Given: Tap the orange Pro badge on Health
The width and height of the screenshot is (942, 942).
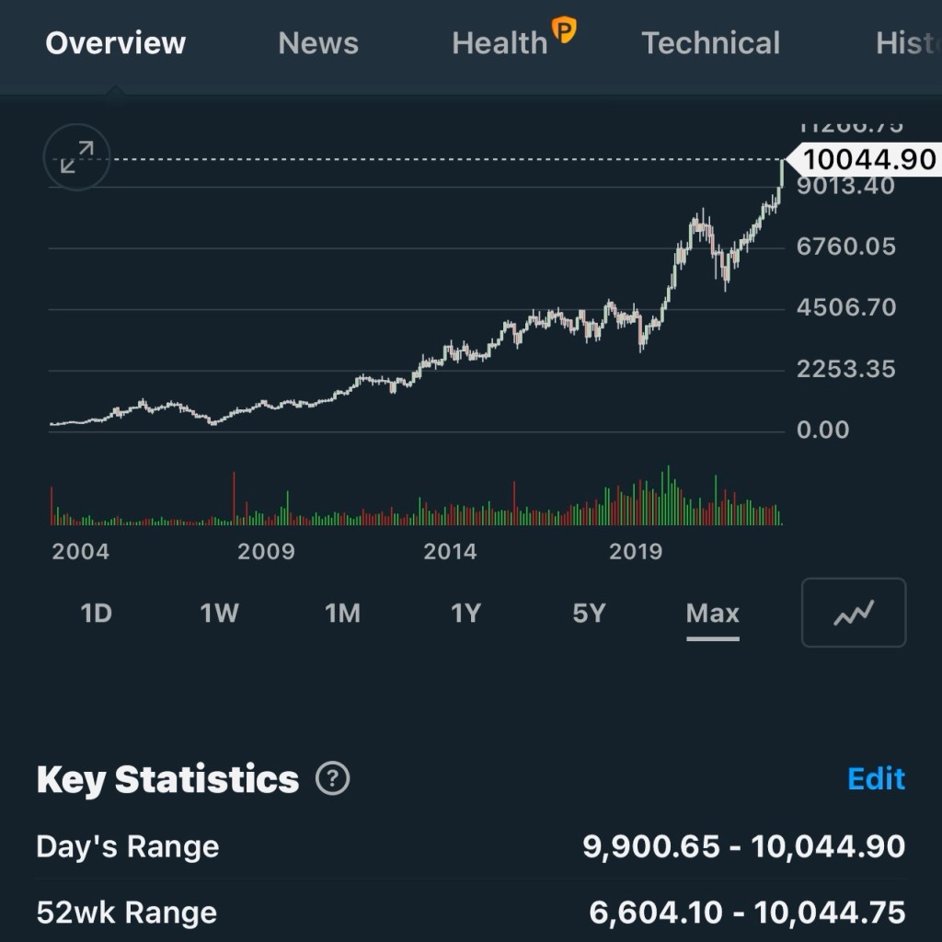Looking at the screenshot, I should 563,31.
